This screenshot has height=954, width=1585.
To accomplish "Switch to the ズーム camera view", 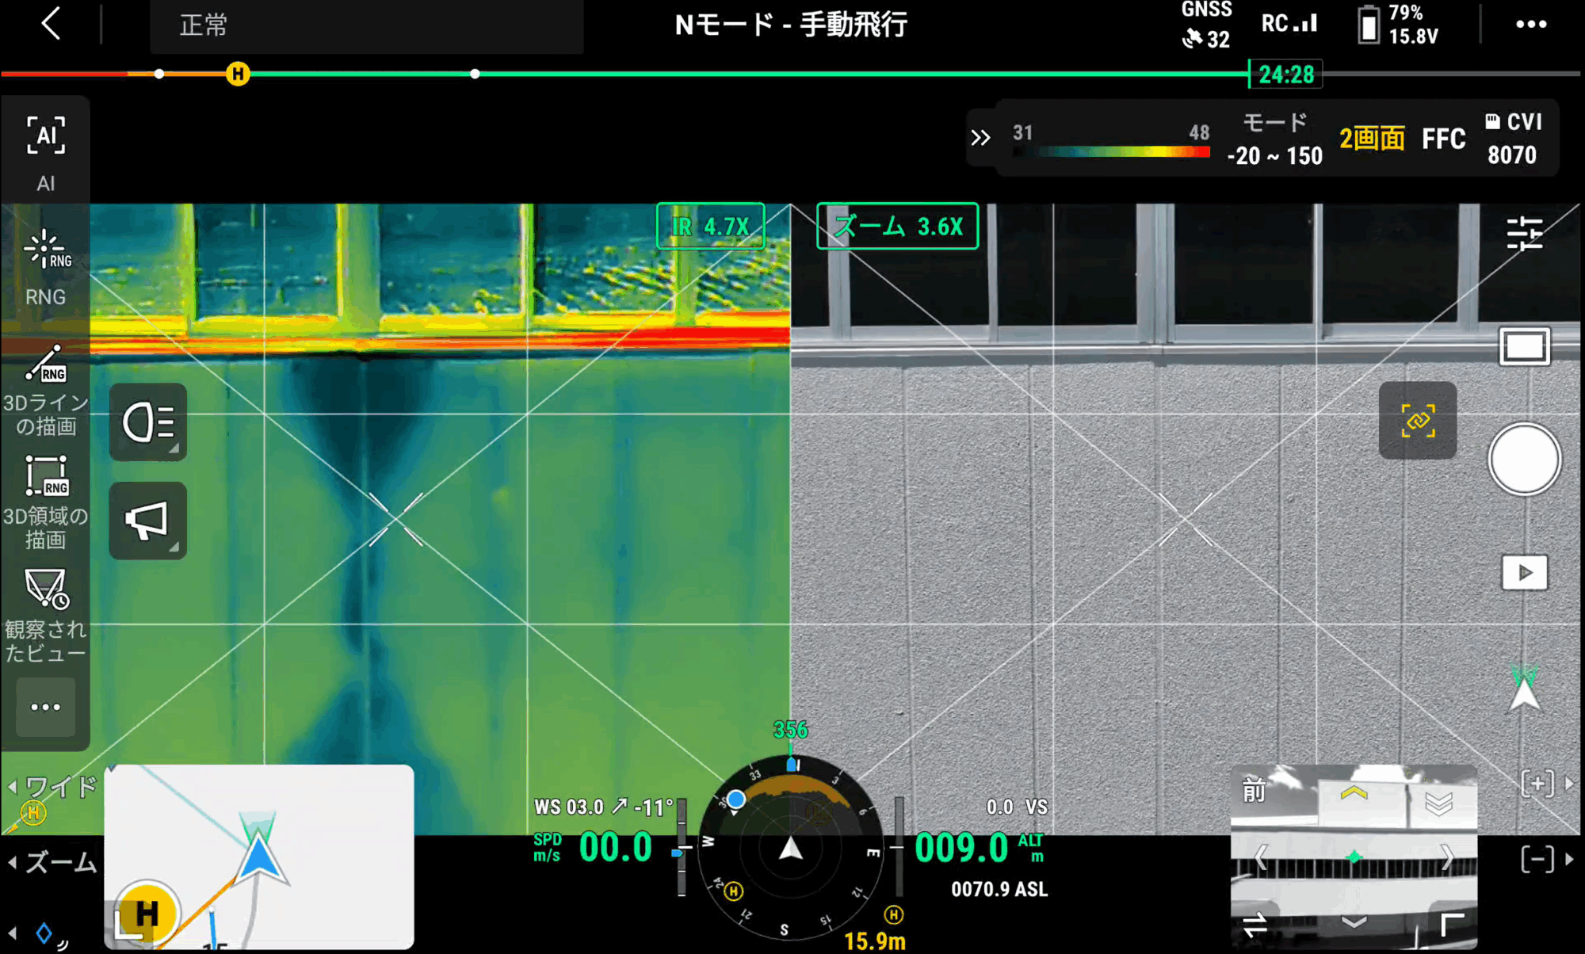I will coord(54,862).
